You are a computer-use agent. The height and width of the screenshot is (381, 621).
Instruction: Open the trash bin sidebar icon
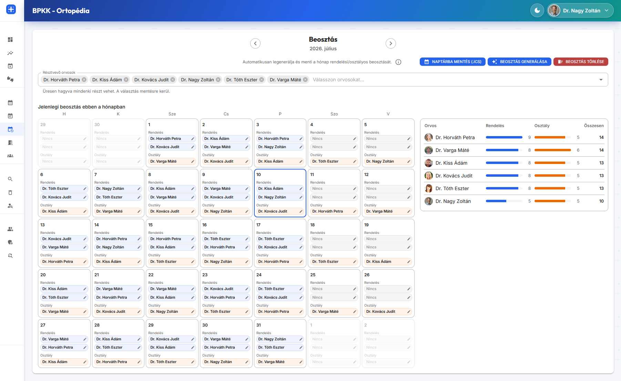(10, 193)
